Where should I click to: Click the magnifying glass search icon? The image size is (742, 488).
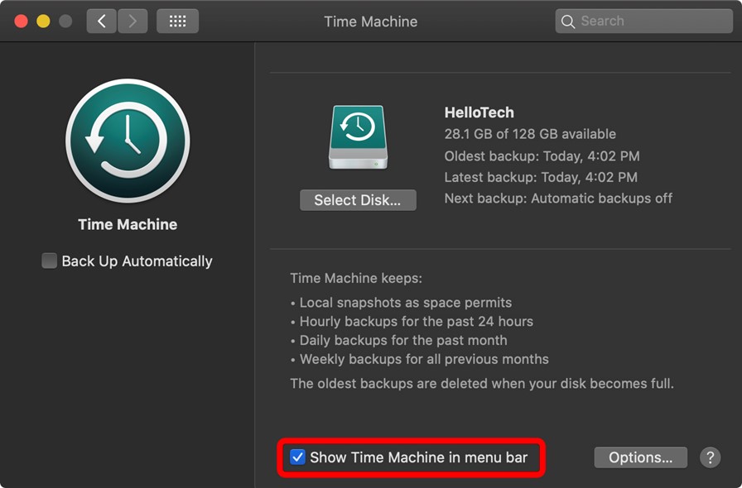pyautogui.click(x=568, y=21)
